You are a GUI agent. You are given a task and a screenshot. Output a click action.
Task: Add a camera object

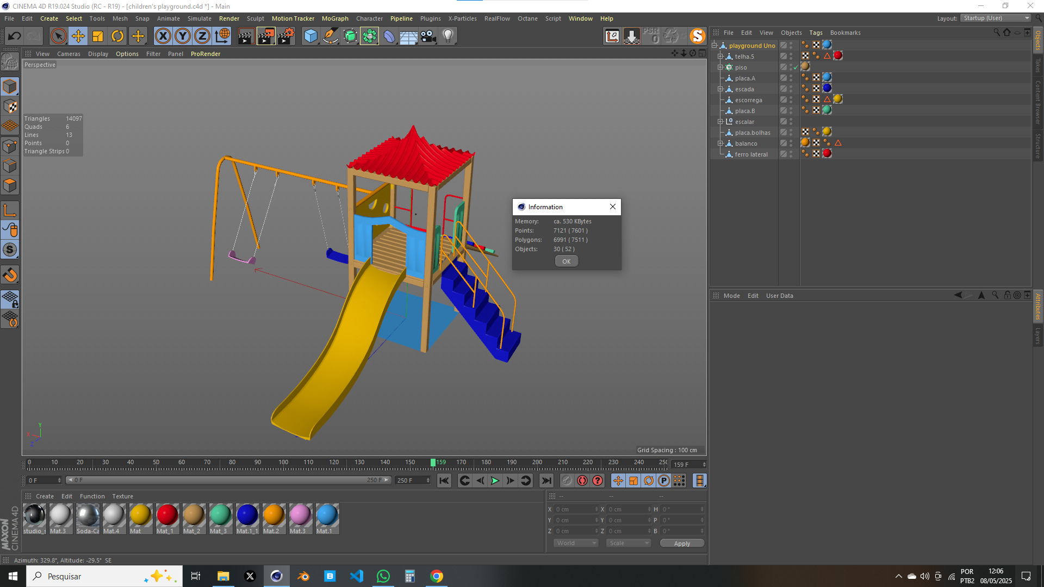pos(428,36)
